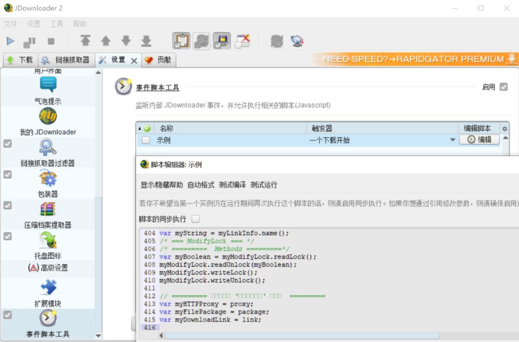Uncheck the 启用 checkbox for 事件脚本工具

click(503, 87)
